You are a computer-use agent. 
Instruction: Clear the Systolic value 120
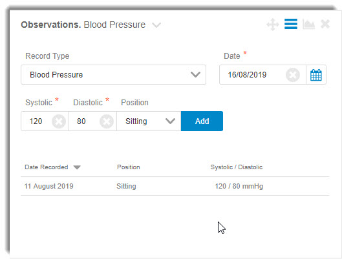coord(59,121)
